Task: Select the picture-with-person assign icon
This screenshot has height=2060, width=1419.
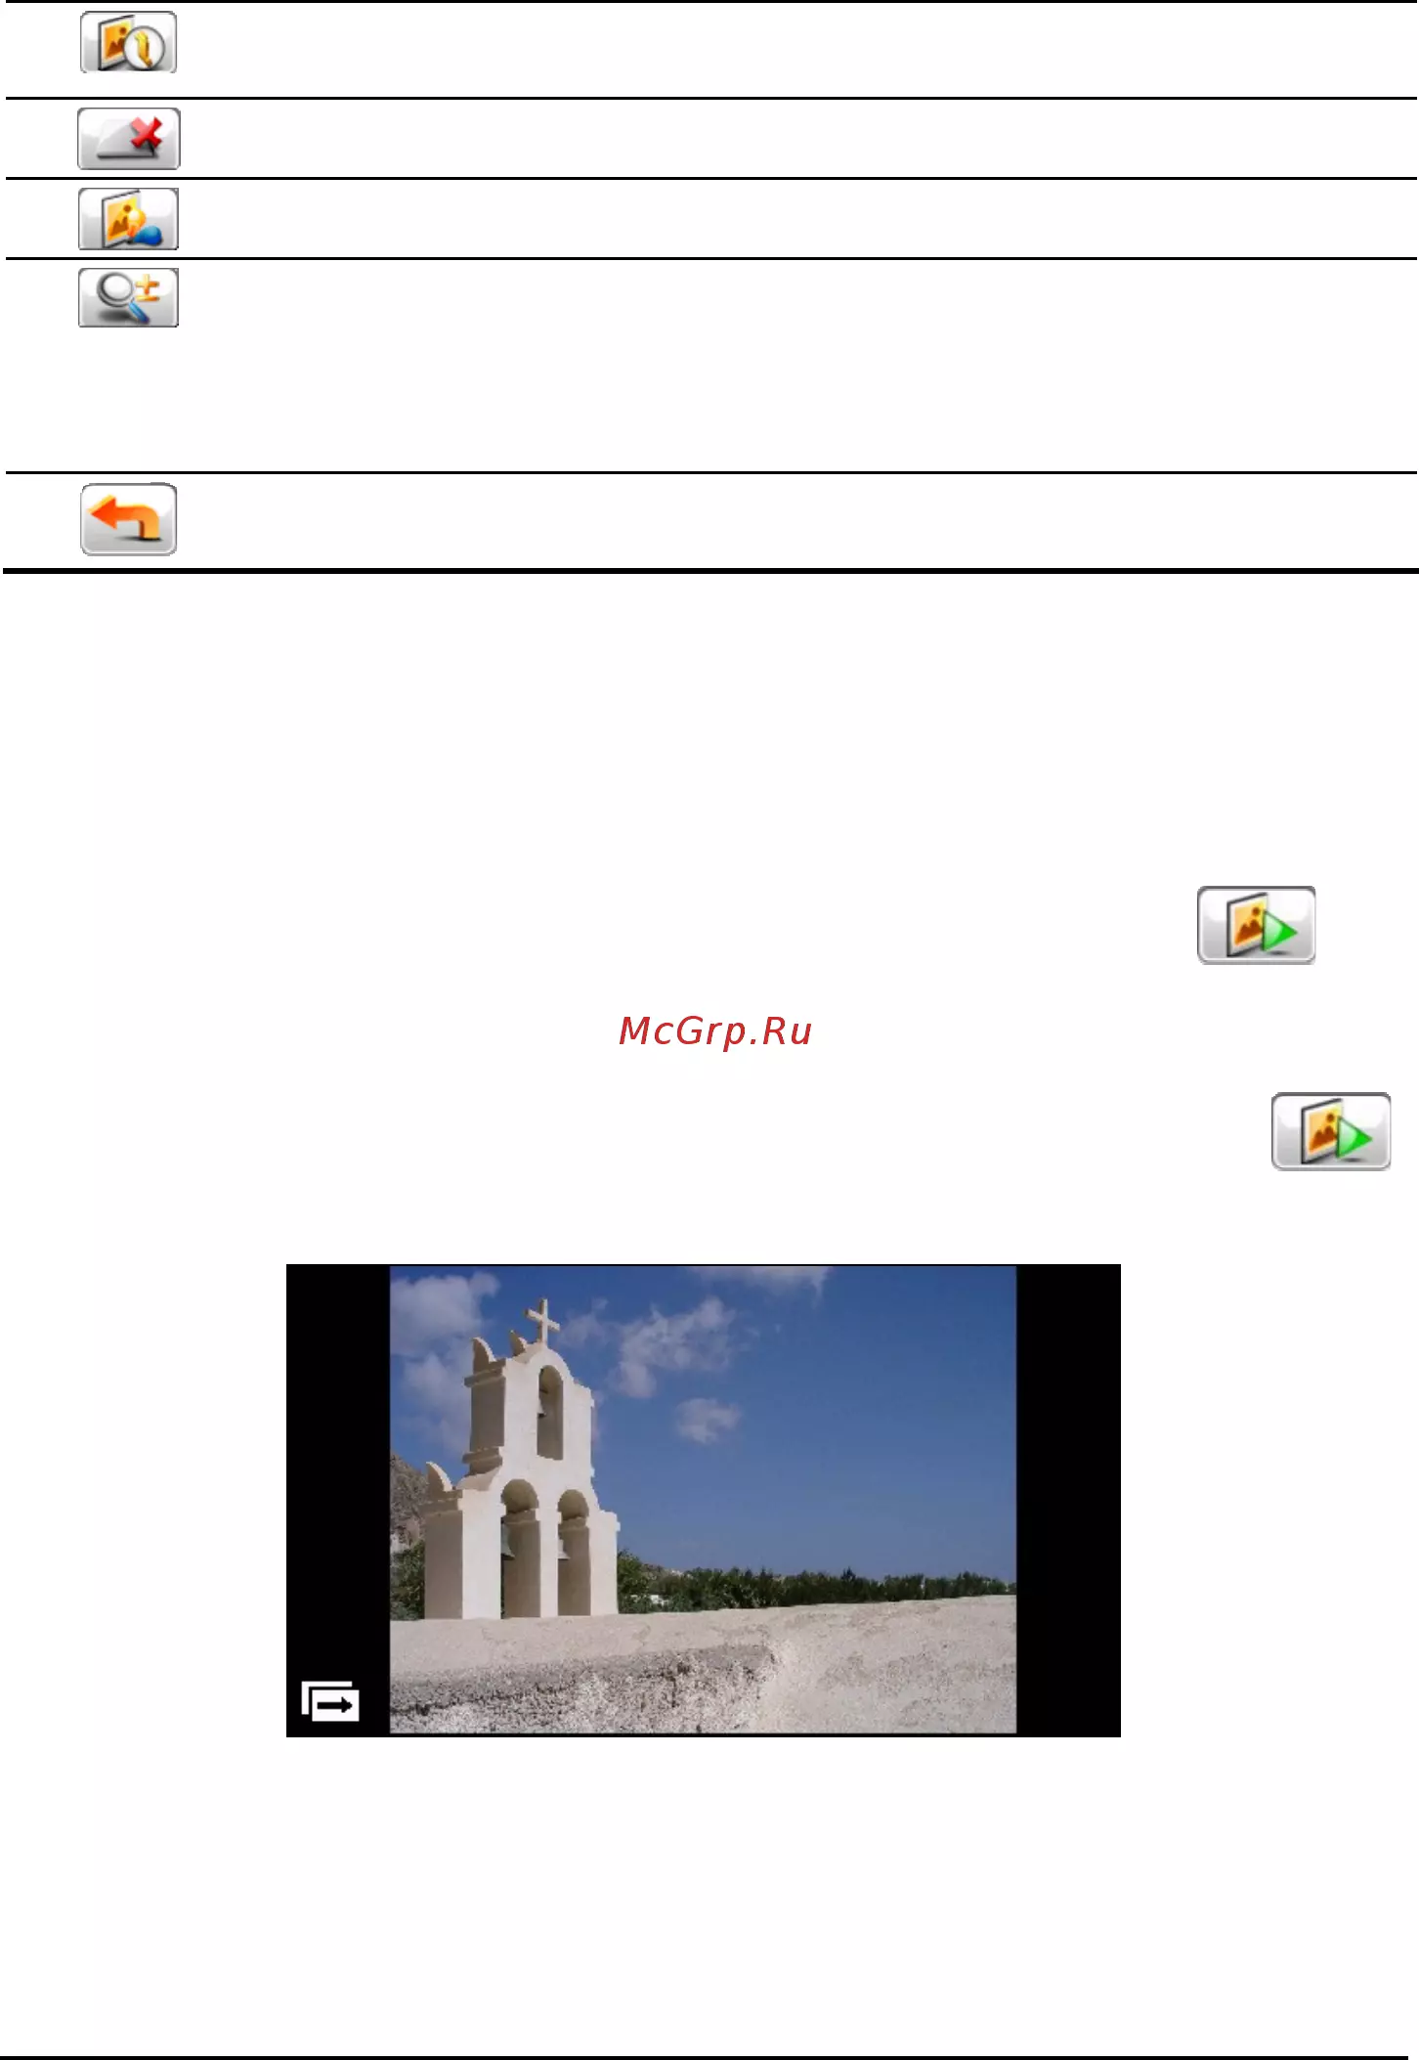Action: point(128,219)
